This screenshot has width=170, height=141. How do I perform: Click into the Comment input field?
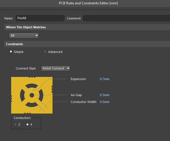[x=126, y=18]
